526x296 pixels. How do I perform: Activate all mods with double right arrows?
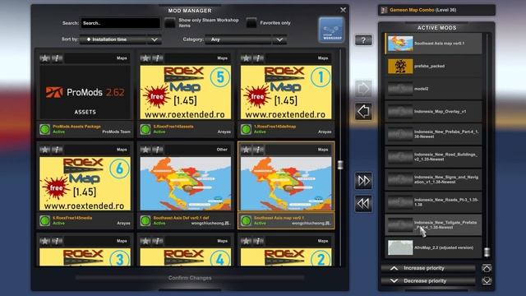click(x=363, y=181)
